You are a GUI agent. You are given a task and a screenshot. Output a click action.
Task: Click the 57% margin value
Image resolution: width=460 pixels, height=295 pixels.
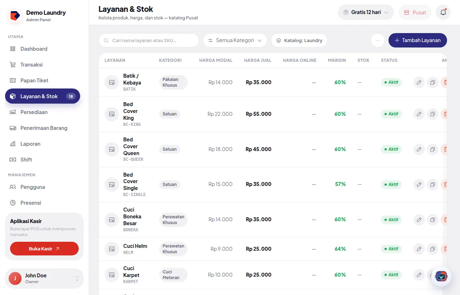(x=340, y=184)
